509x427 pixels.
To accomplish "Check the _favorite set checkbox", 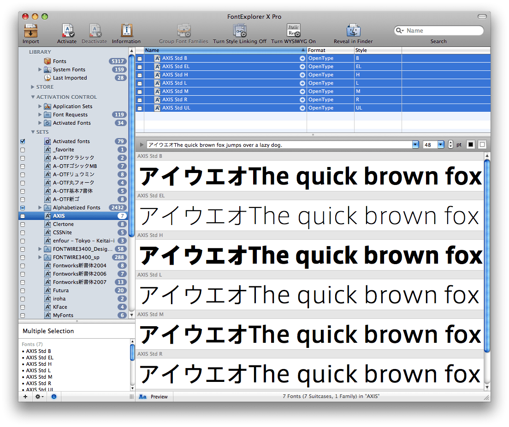I will [23, 150].
